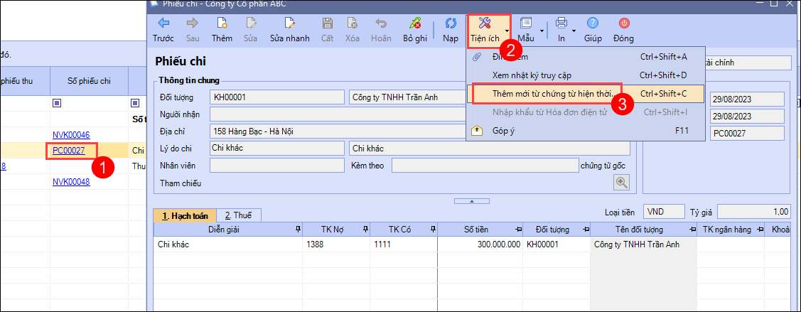Viewport: 801px width, 312px height.
Task: Click the Thêm new document icon
Action: [x=202, y=23]
